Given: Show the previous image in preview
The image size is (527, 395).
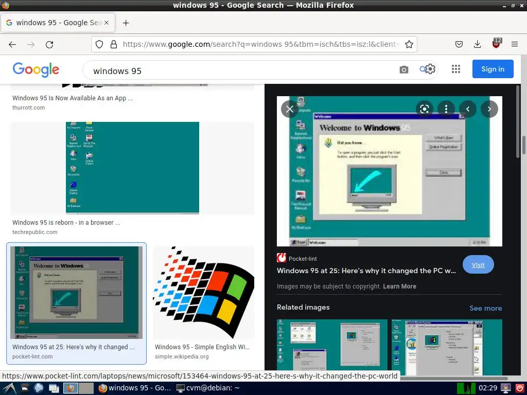Looking at the screenshot, I should 468,109.
